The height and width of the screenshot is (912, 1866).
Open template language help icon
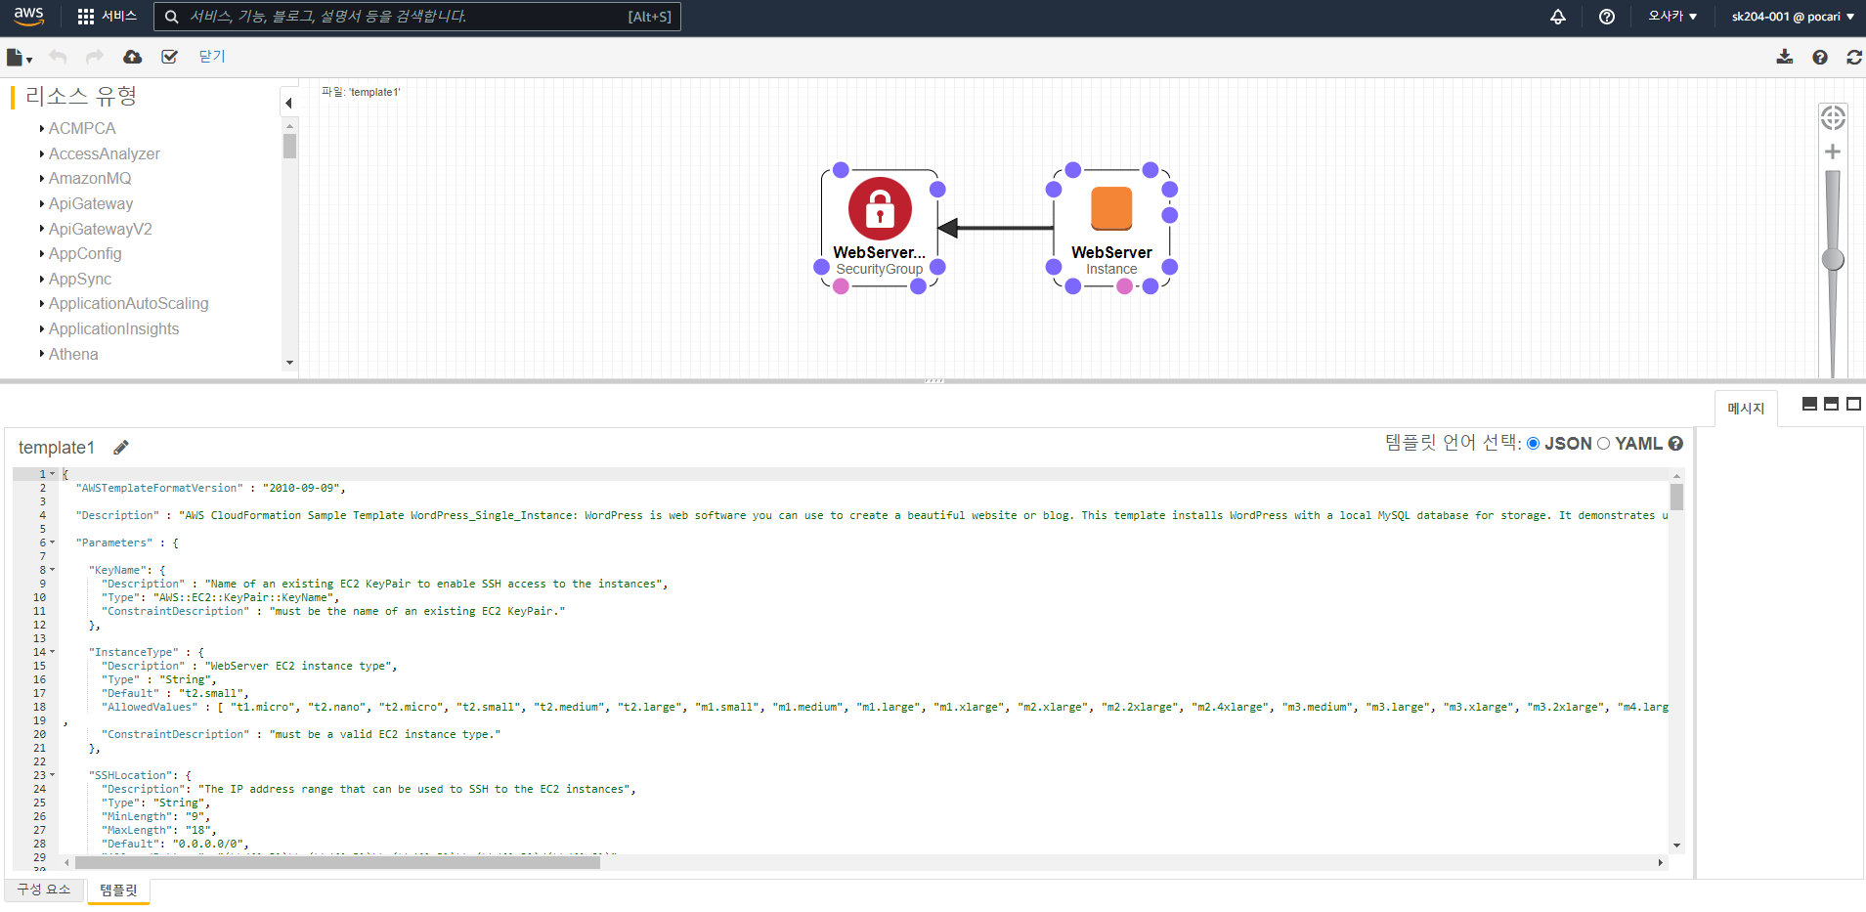[x=1675, y=444]
